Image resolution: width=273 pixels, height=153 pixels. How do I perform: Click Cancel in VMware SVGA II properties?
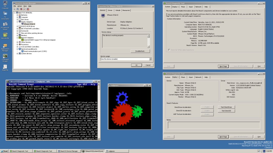[x=148, y=65]
